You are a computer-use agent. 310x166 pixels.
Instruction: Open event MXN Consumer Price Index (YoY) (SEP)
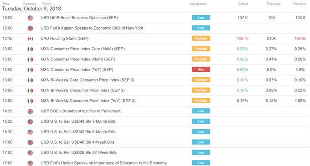(77, 70)
